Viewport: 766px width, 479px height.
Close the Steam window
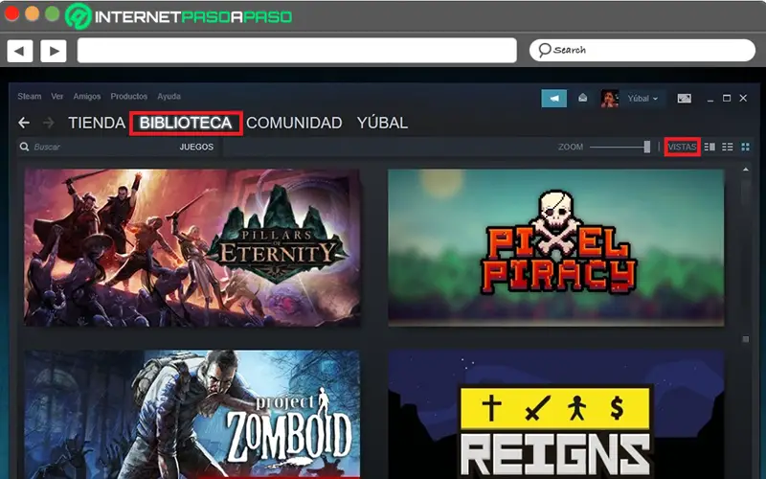(x=744, y=99)
